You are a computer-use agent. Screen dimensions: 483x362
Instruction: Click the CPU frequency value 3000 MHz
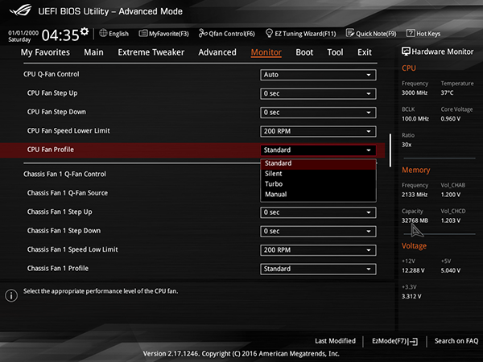click(415, 93)
